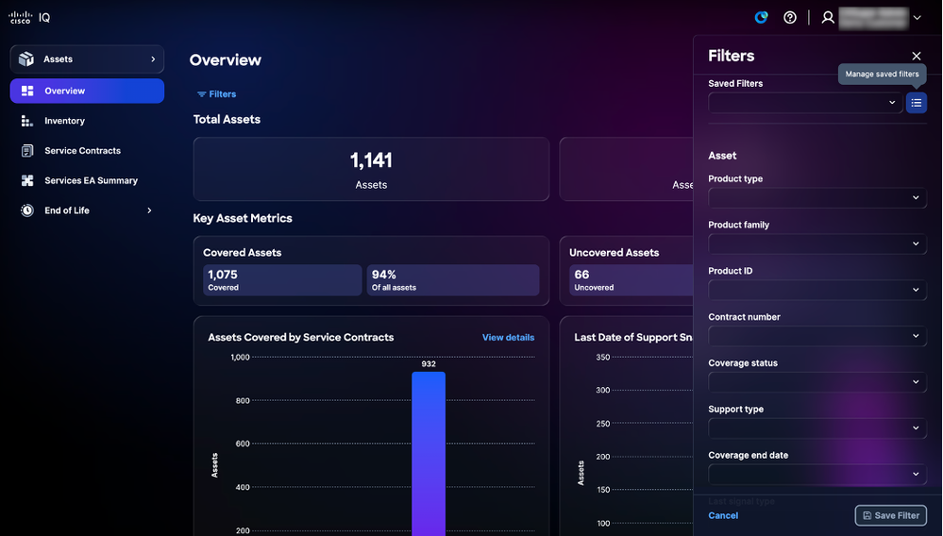Click the 1,141 Assets card
This screenshot has height=536, width=943.
(x=371, y=169)
